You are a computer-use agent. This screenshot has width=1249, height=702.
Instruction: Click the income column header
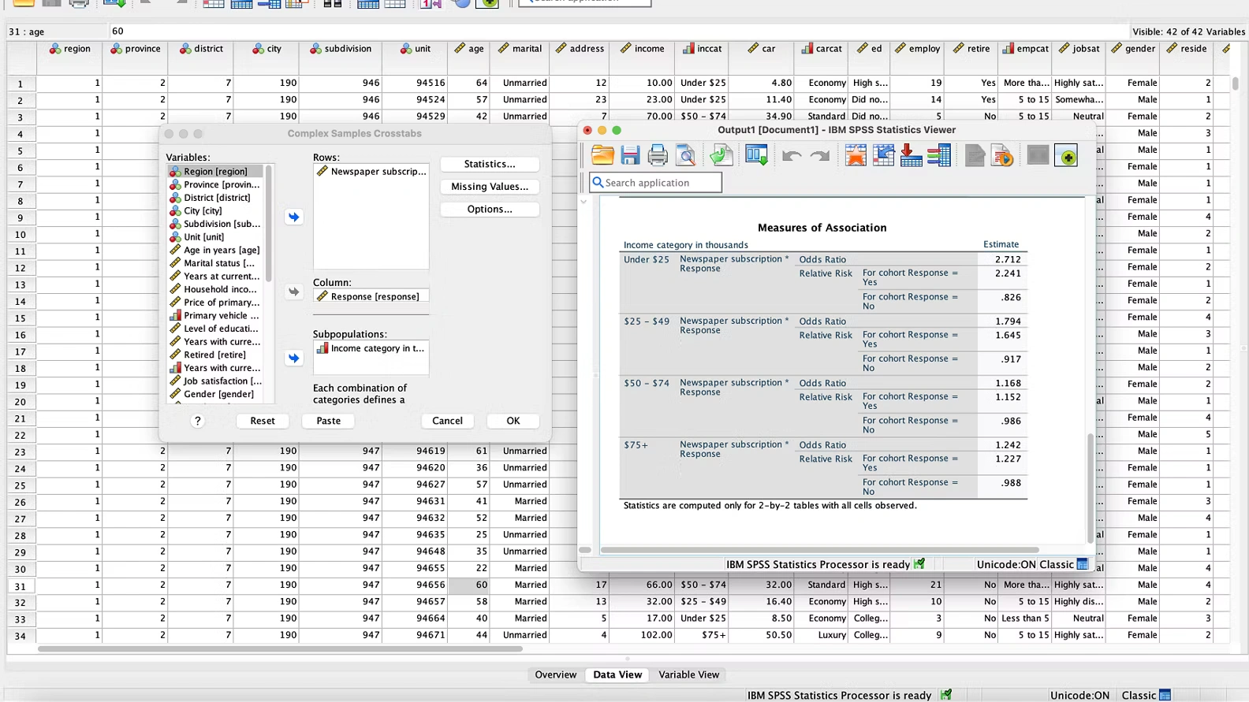(643, 49)
